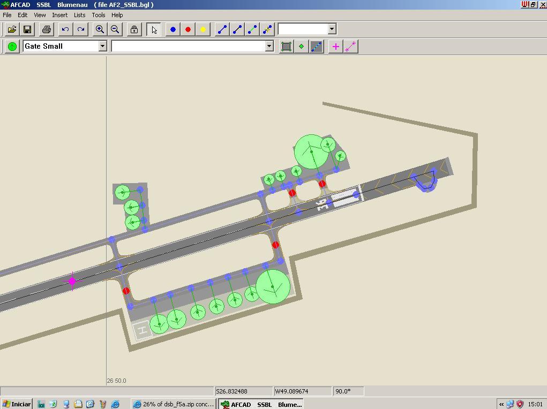Zoom out with the magnifier minus
This screenshot has width=547, height=409.
coord(115,29)
